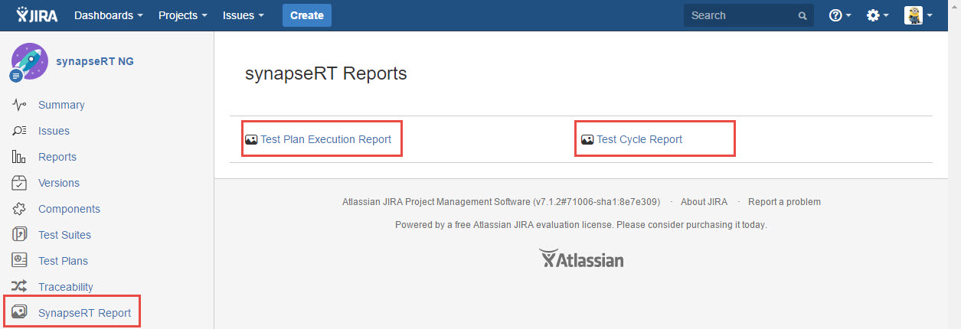Select the Issues search icon in sidebar

20,131
